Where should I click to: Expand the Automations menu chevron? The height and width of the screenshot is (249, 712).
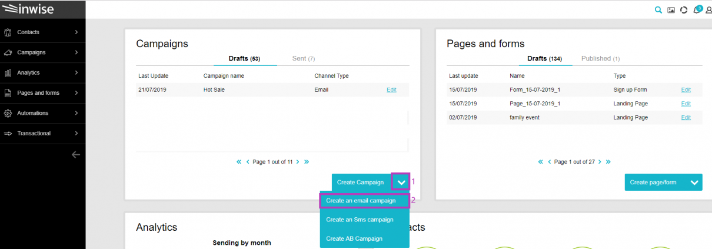(76, 113)
